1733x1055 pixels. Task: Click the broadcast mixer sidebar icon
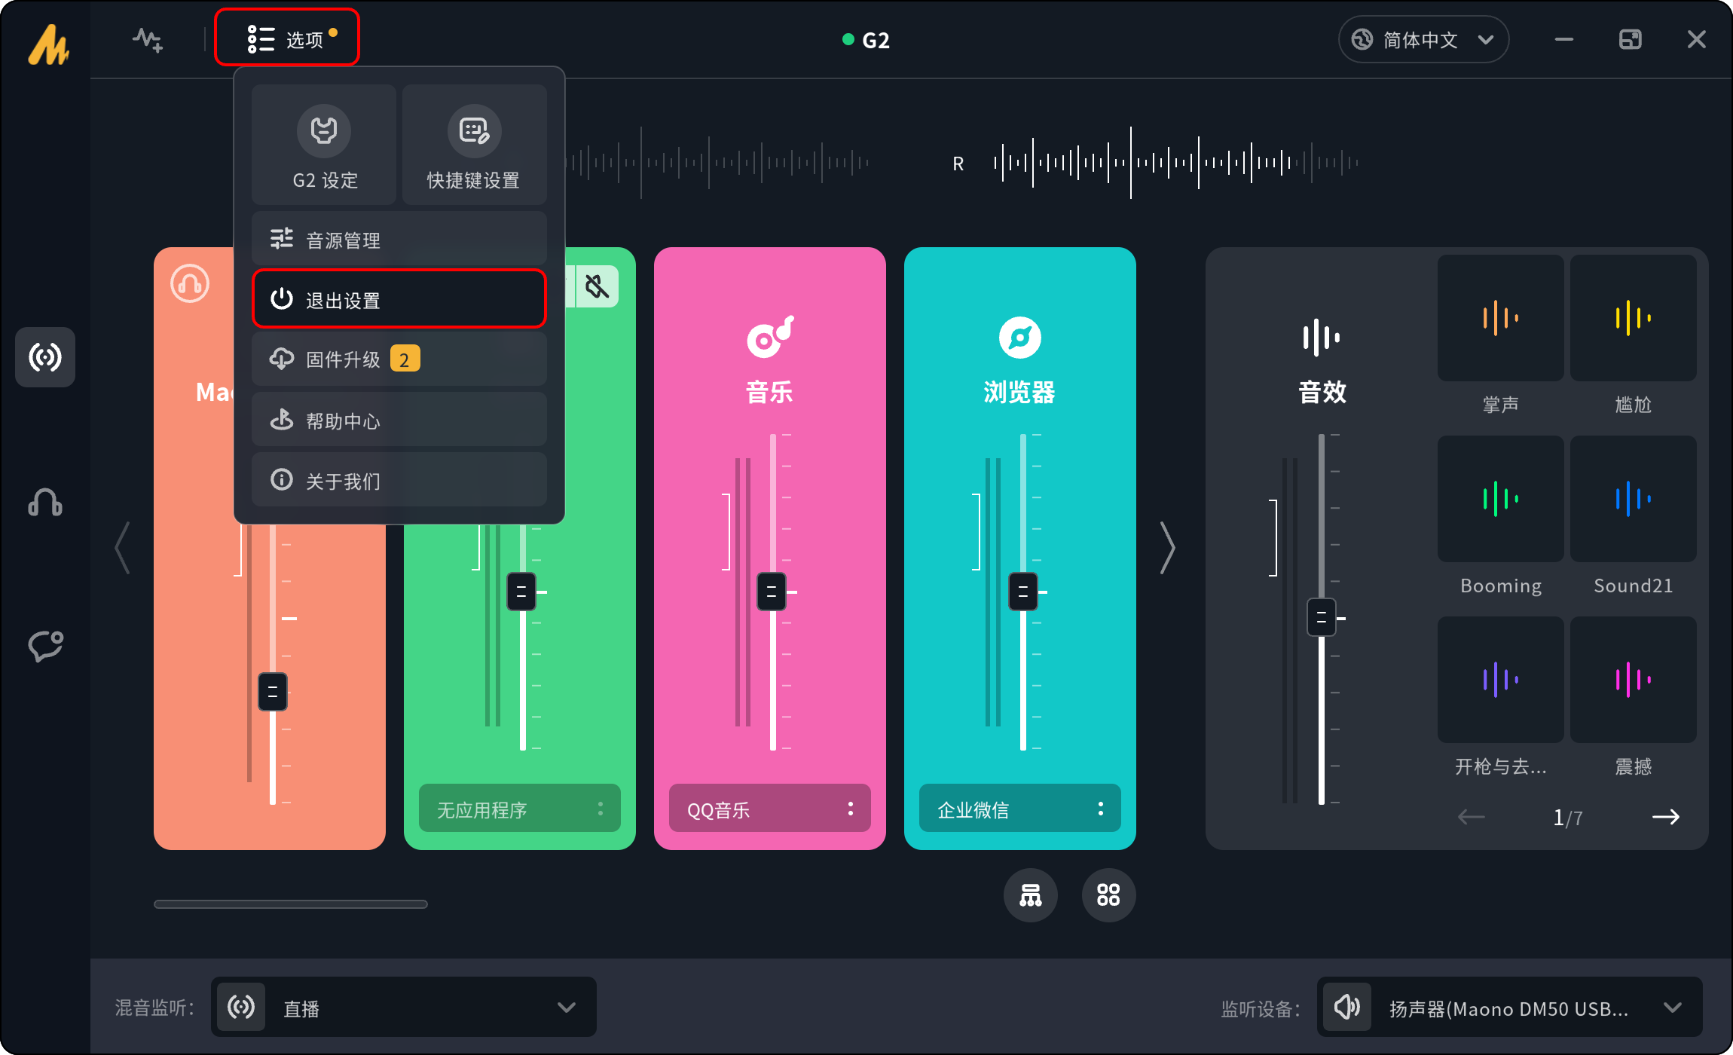tap(45, 357)
